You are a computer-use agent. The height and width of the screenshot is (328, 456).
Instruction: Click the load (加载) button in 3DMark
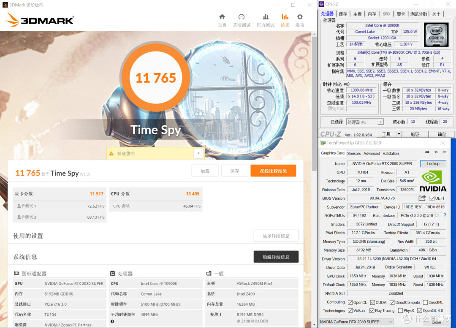pos(205,171)
